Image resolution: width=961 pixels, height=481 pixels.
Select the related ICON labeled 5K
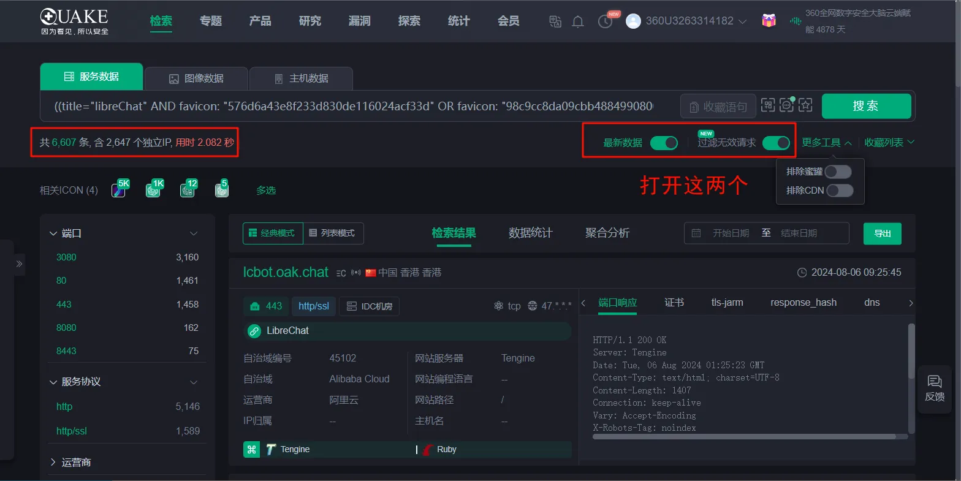120,189
